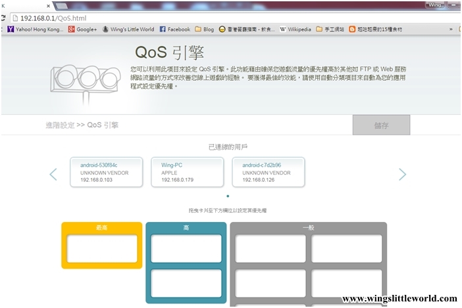Open the Blog bookmarks folder
Image resolution: width=462 pixels, height=308 pixels.
204,30
